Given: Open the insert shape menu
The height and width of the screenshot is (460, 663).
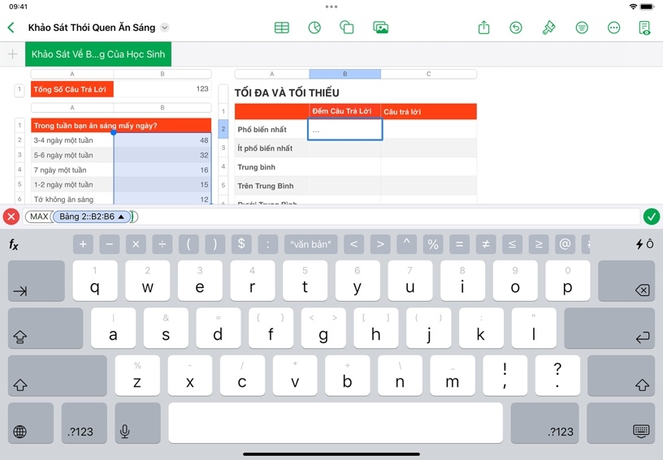Looking at the screenshot, I should [x=347, y=28].
